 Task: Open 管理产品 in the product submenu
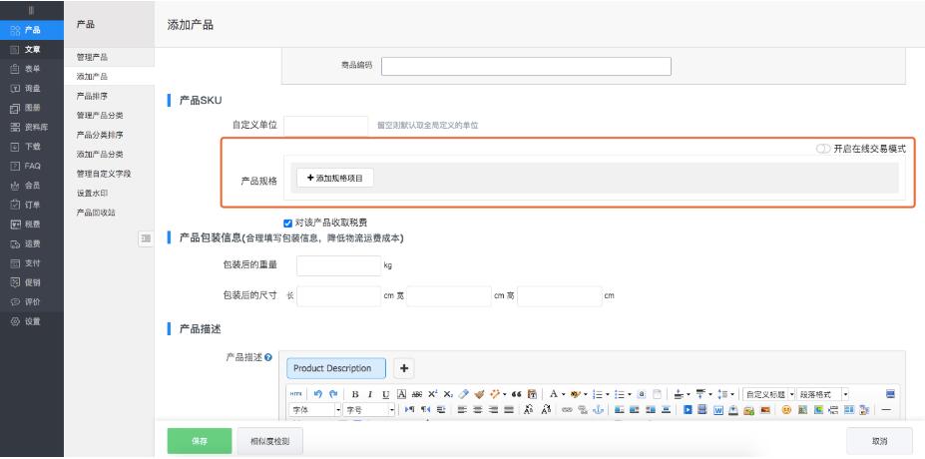click(x=93, y=57)
